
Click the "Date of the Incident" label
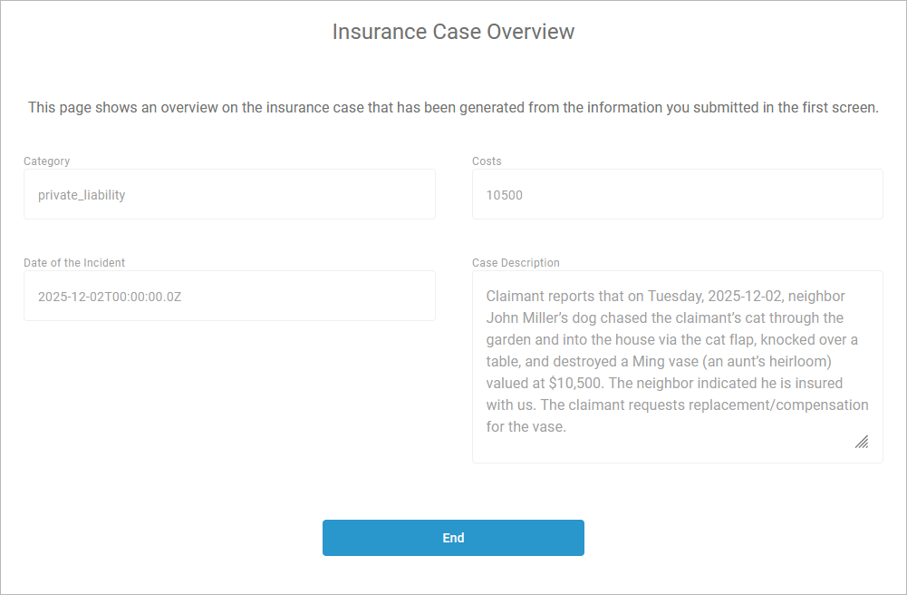[74, 263]
